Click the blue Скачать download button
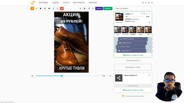This screenshot has height=103, width=184. click(99, 9)
